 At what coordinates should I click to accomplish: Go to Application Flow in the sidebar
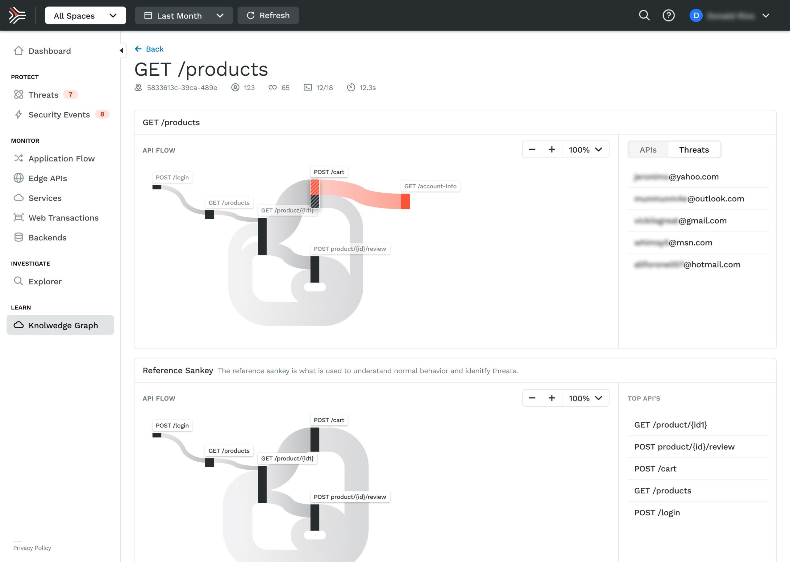click(x=61, y=158)
